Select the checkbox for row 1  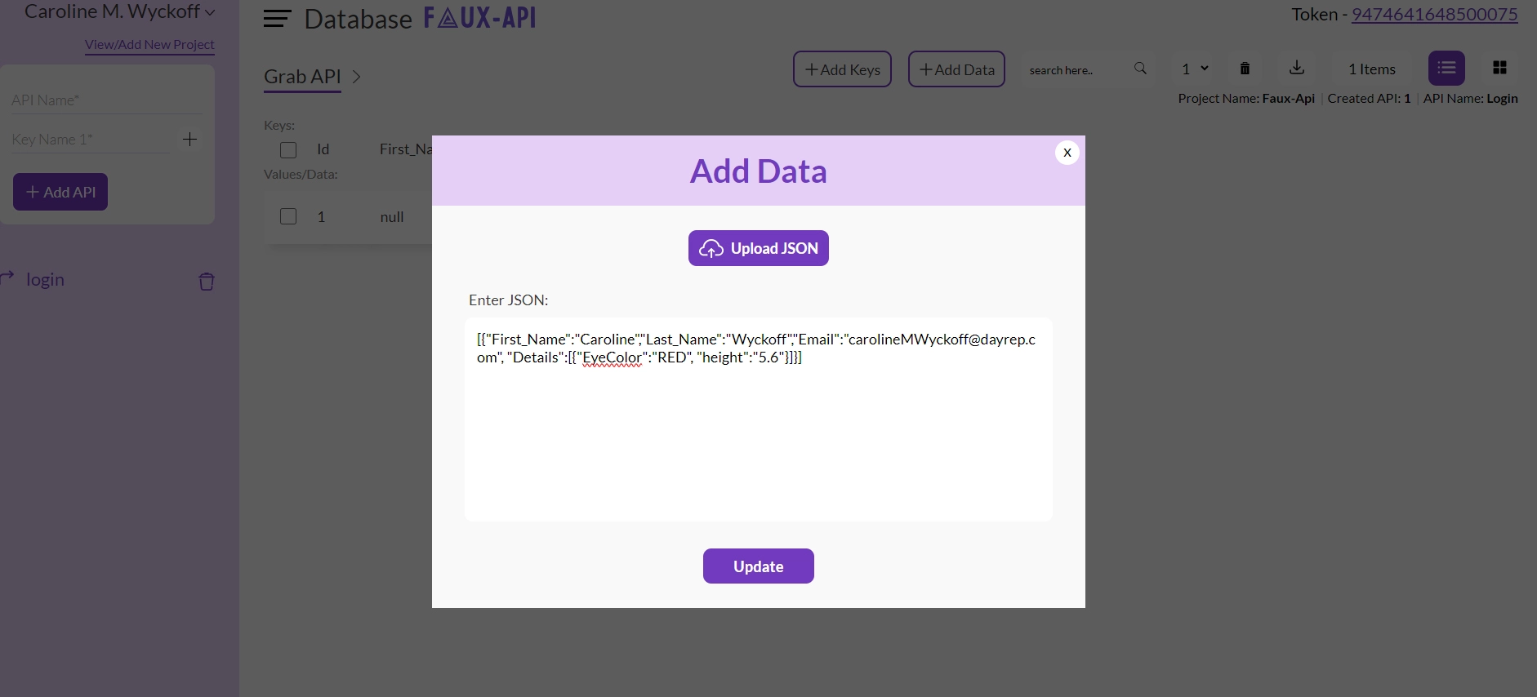coord(288,216)
